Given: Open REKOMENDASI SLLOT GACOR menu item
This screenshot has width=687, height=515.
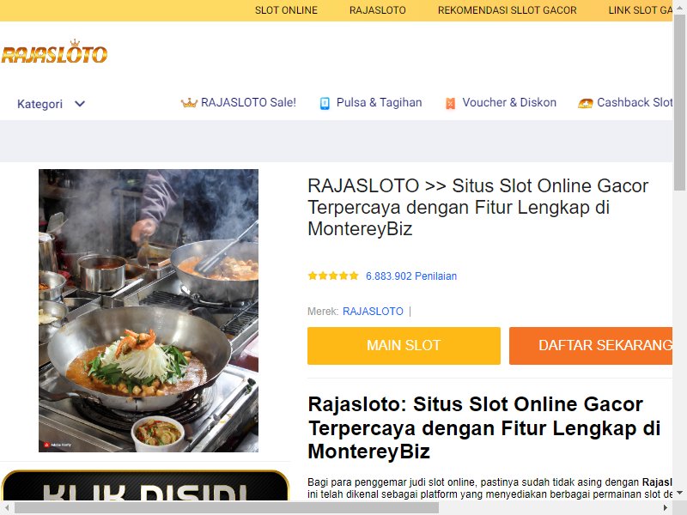Looking at the screenshot, I should (508, 10).
